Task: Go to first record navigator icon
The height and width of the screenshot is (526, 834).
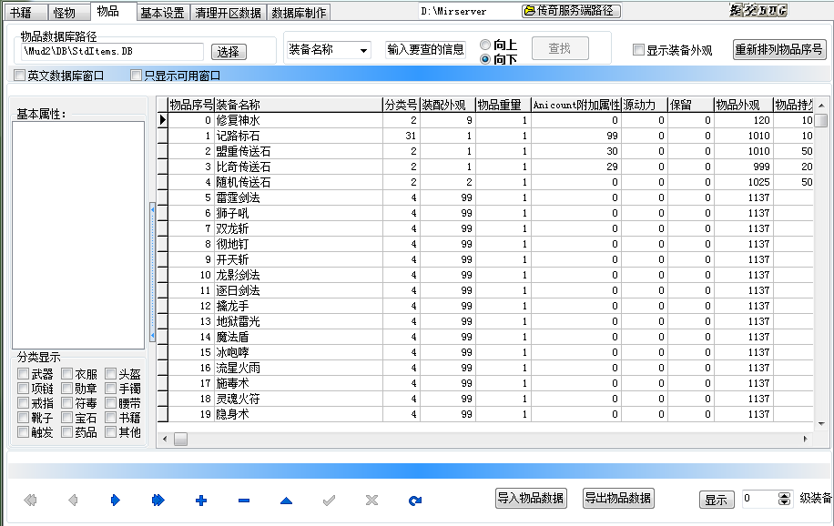Action: [30, 500]
